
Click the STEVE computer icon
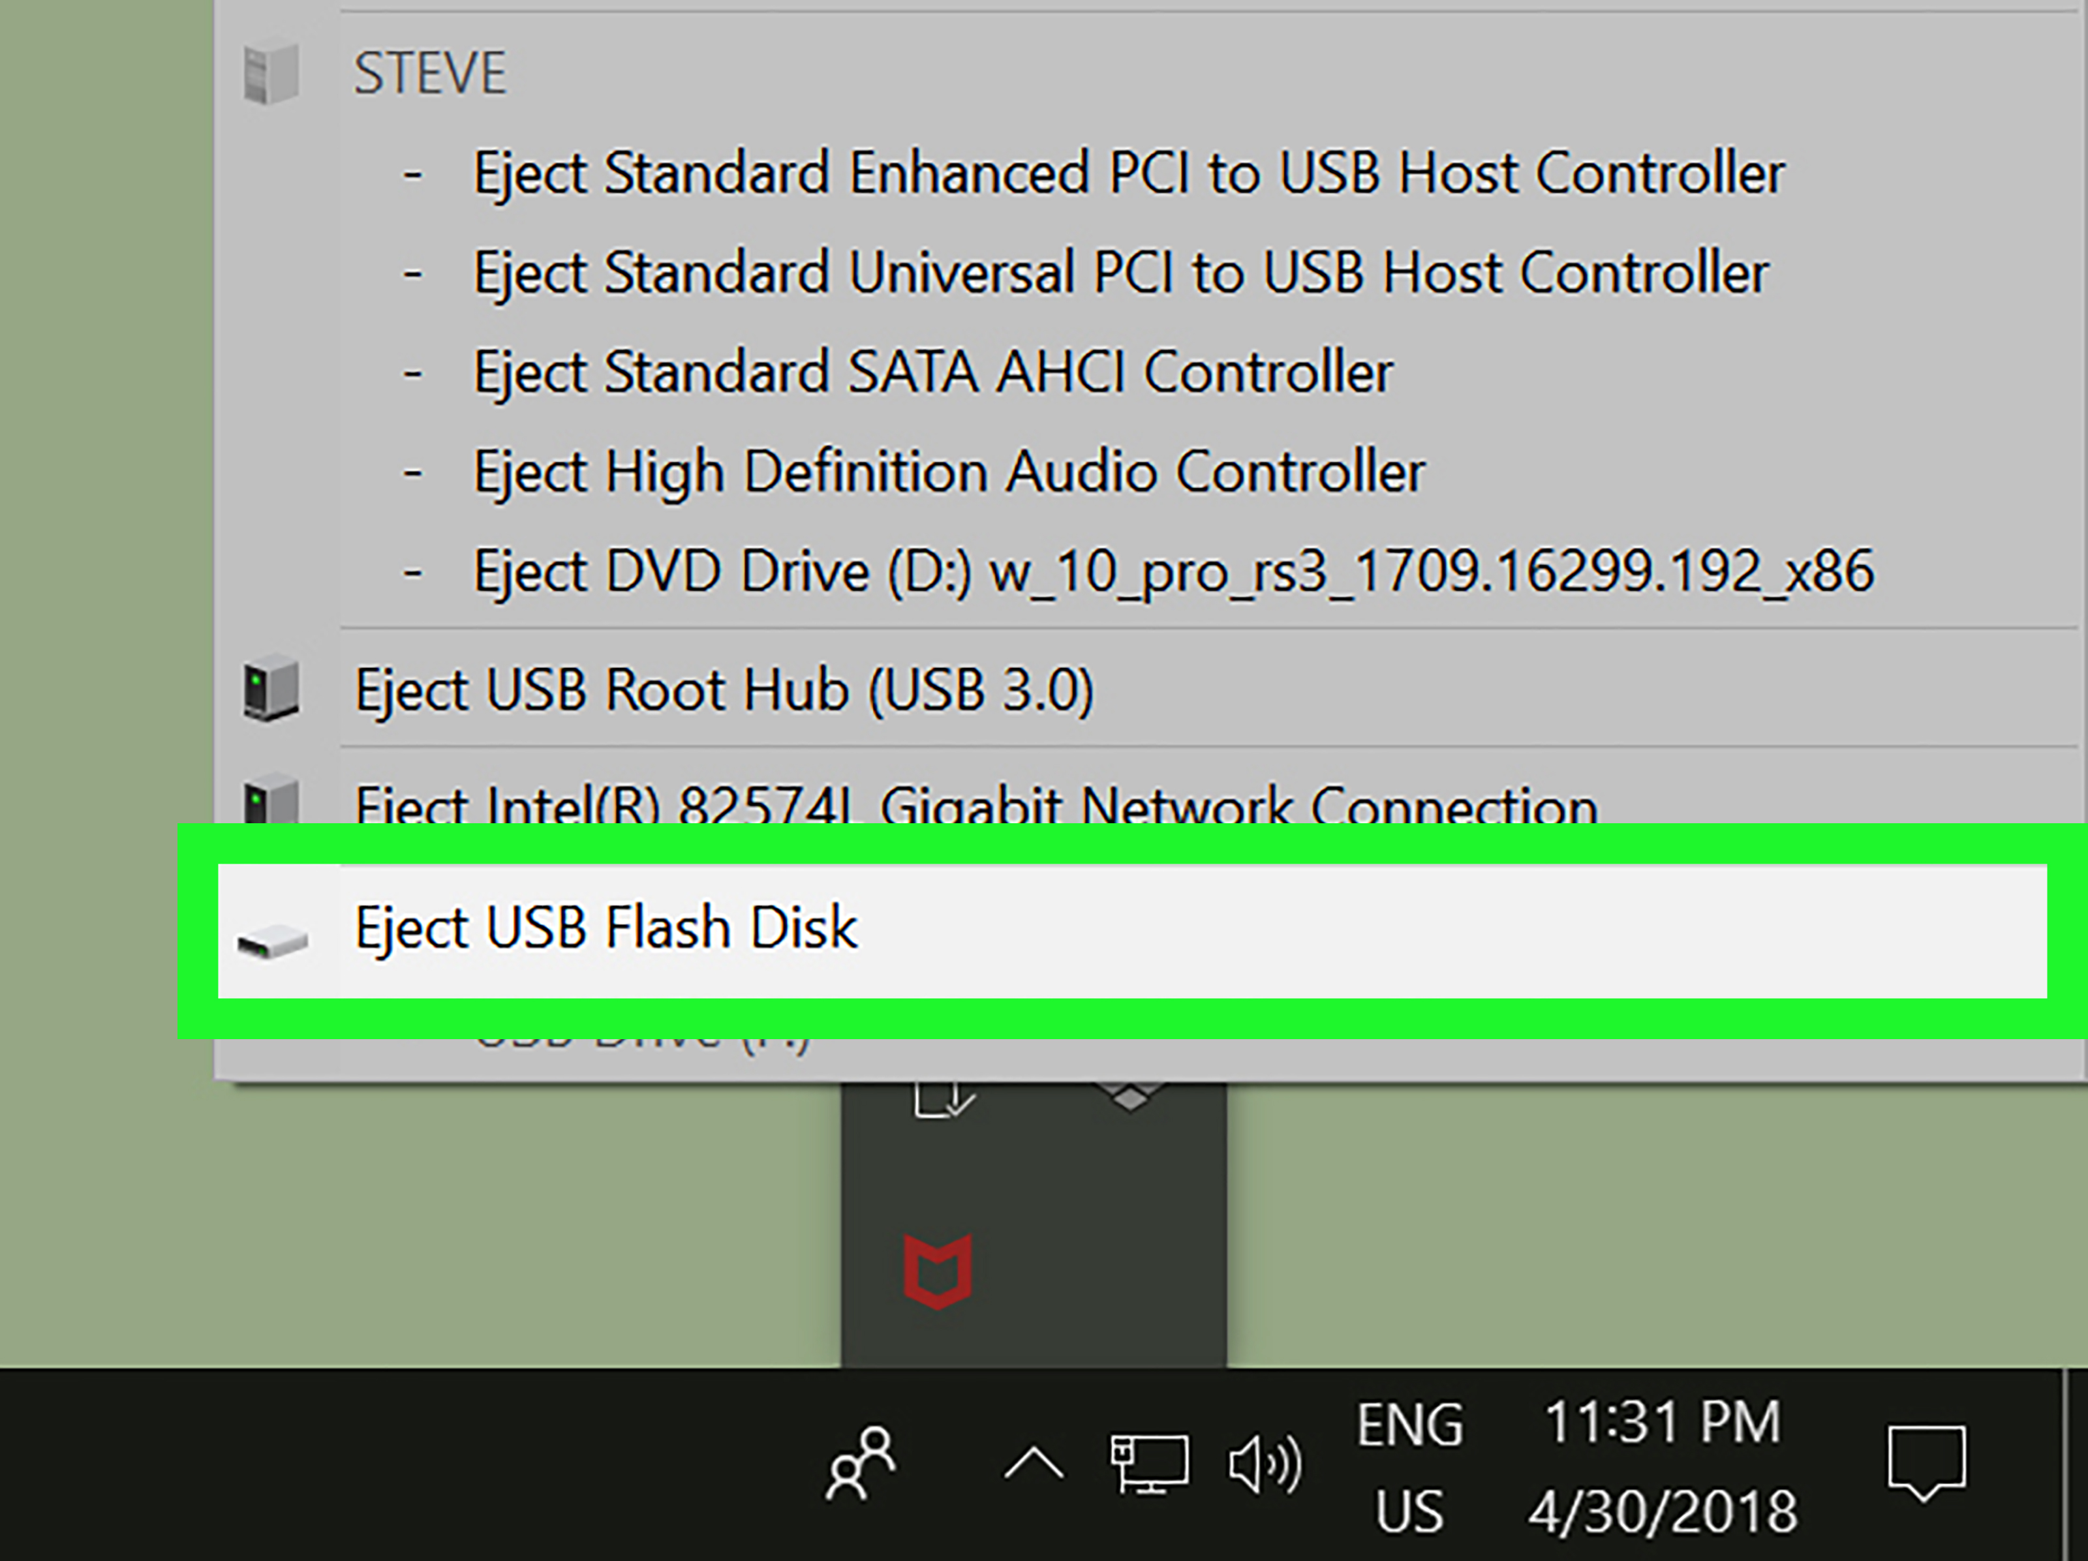coord(272,72)
